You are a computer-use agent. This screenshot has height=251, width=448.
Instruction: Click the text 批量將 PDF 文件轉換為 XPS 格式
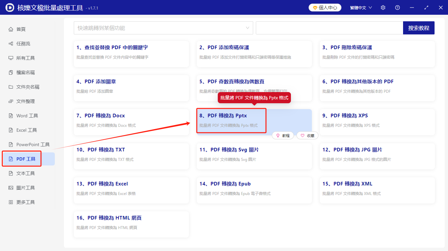point(351,126)
